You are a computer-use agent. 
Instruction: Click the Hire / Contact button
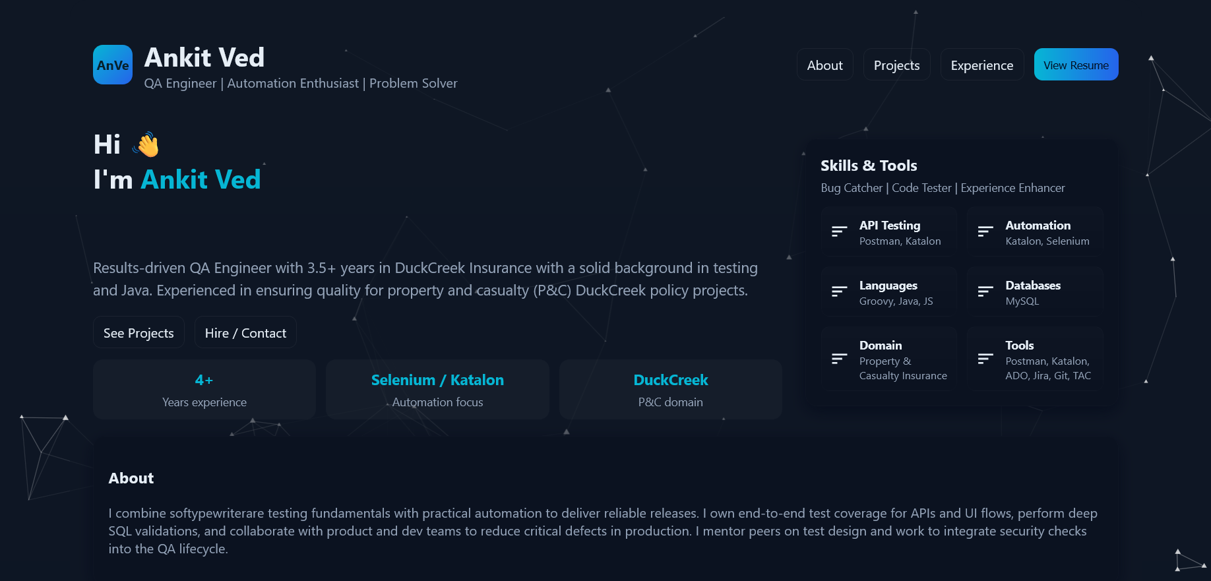pyautogui.click(x=245, y=332)
